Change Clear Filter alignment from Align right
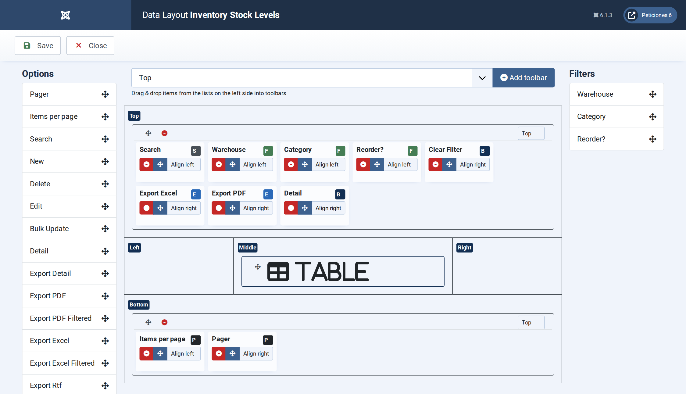 tap(473, 164)
